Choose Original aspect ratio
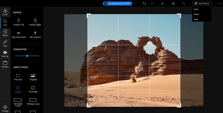This screenshot has width=223, height=113. point(33,77)
